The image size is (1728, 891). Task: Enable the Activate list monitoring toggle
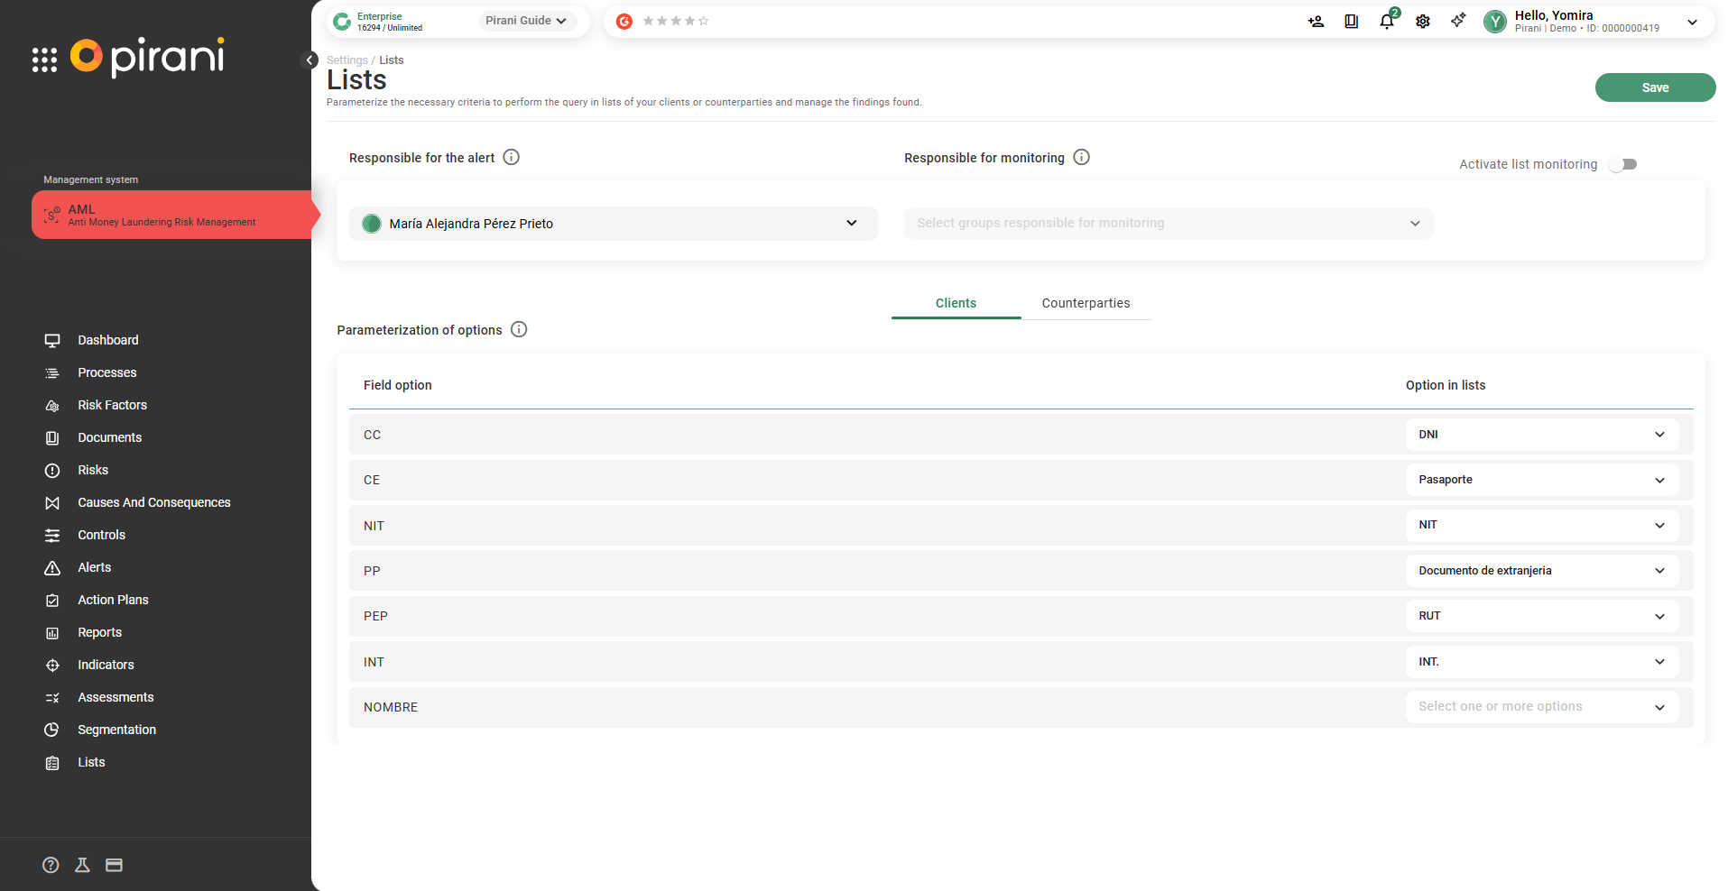(x=1623, y=164)
